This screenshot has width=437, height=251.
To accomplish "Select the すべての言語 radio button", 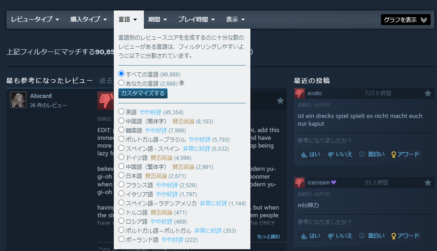I will point(121,74).
